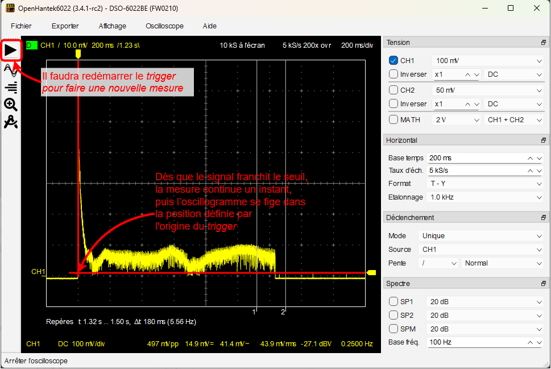Enable the CH2 channel checkbox
Image resolution: width=551 pixels, height=369 pixels.
tap(393, 90)
